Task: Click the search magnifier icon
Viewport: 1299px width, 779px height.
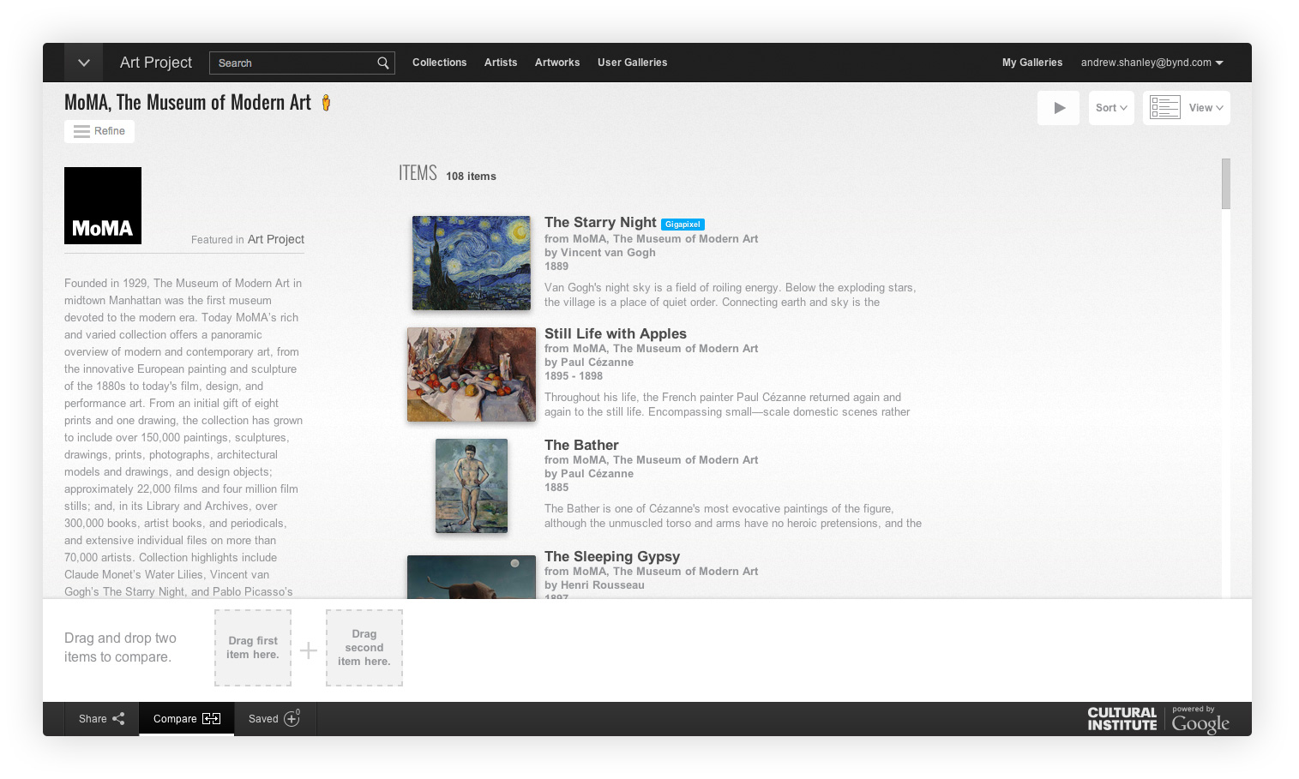Action: coord(383,63)
